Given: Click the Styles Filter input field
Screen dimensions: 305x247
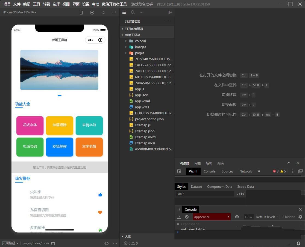Looking at the screenshot, I should 205,194.
